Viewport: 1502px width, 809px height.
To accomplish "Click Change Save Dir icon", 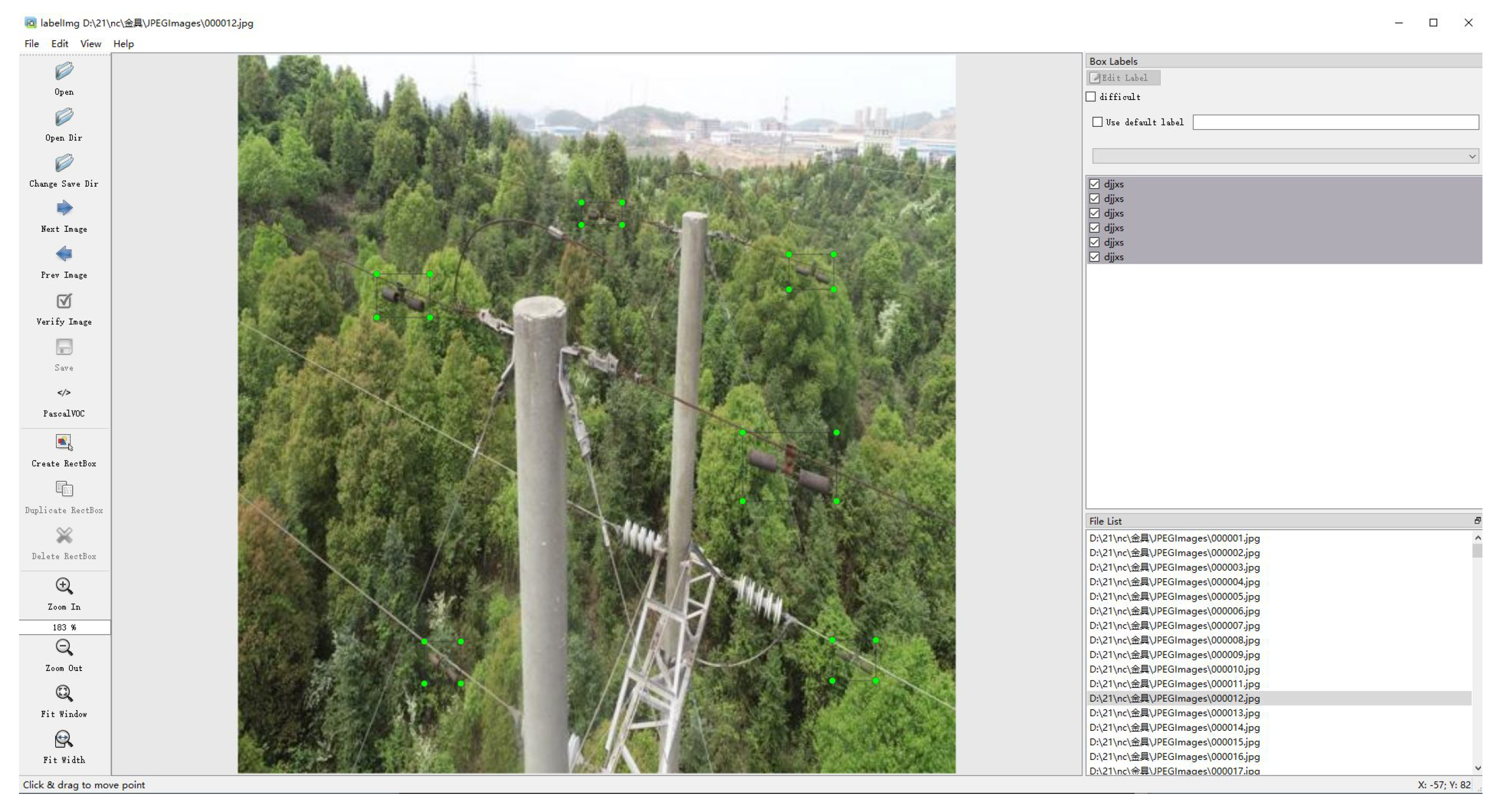I will [x=64, y=163].
